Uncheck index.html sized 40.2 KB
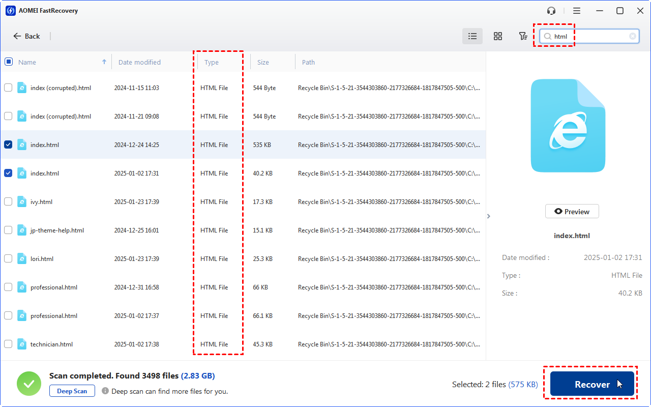The image size is (651, 407). click(x=8, y=173)
